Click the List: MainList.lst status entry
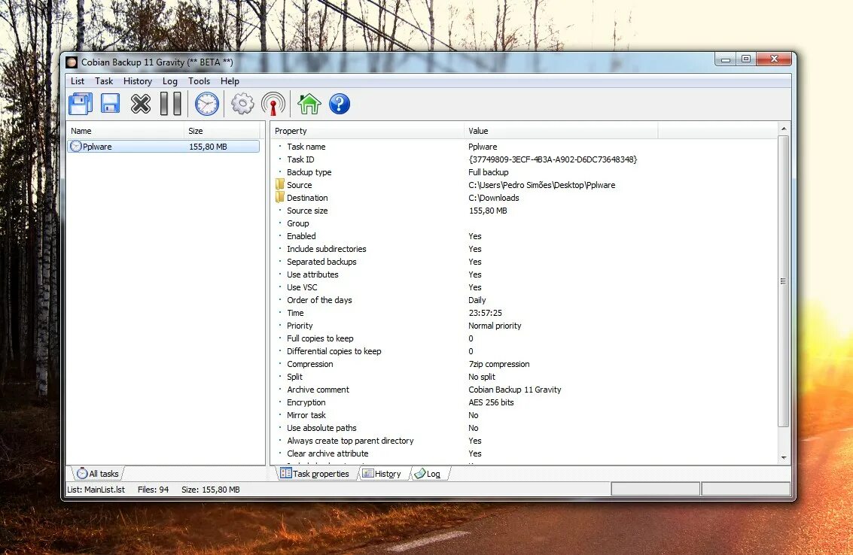853x555 pixels. pos(96,490)
